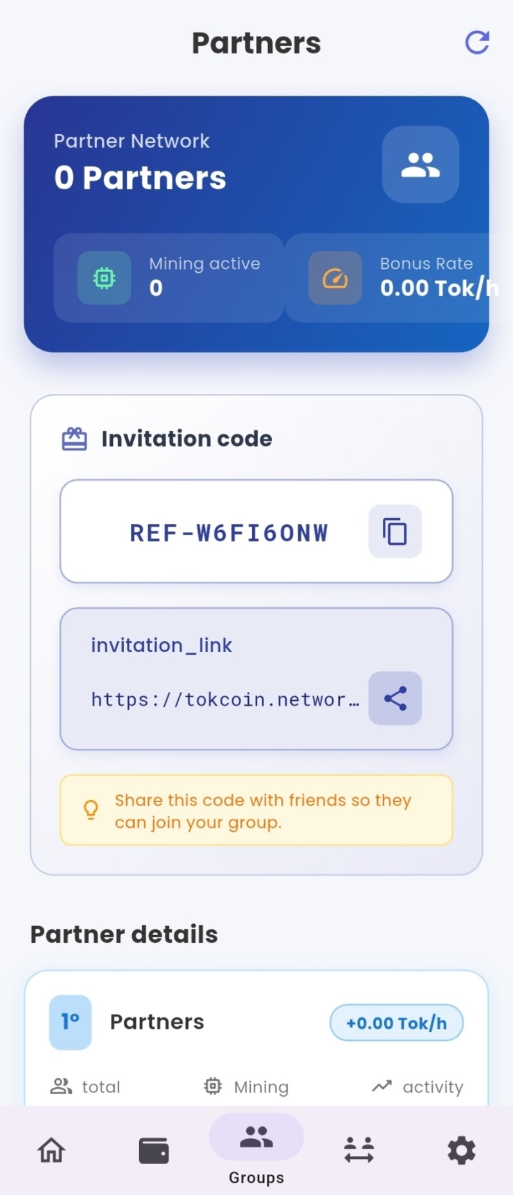Open the Wallet tab
Viewport: 513px width, 1195px height.
tap(154, 1150)
